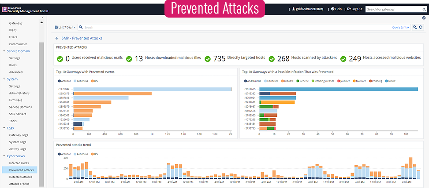Toggle the Ursnif legend item
Viewport: 429px width, 188px height.
tap(392, 81)
